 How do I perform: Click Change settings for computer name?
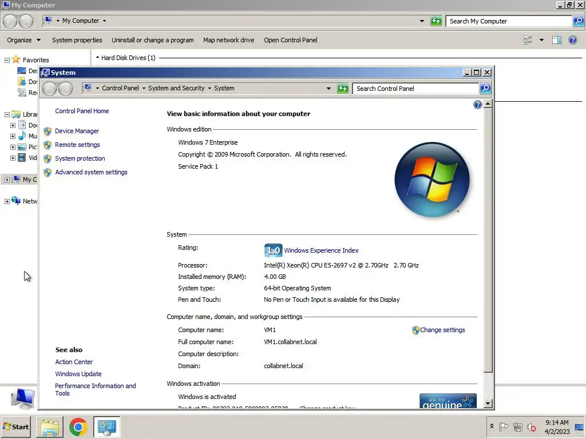[x=442, y=330]
